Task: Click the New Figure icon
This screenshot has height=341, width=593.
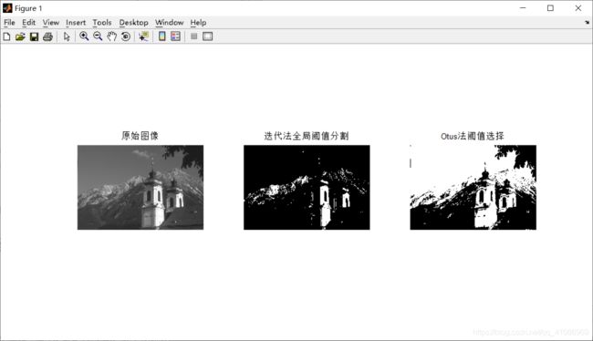Action: (x=6, y=36)
